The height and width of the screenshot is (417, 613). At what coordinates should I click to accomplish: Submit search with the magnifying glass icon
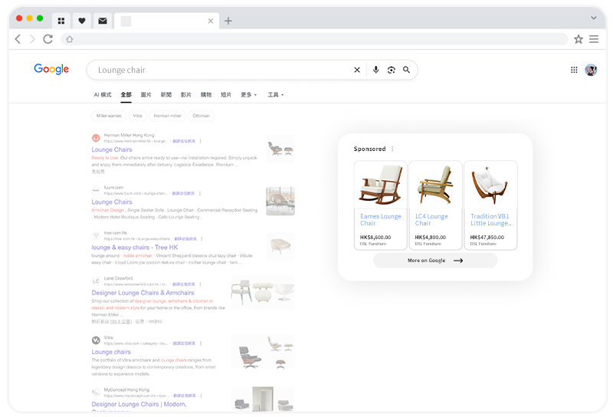tap(407, 70)
